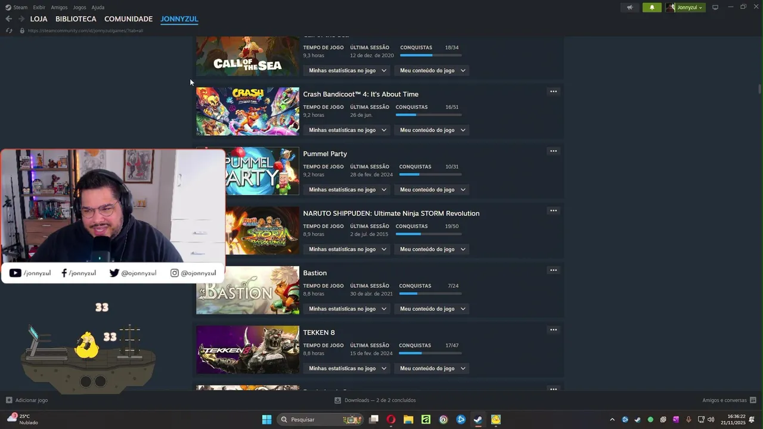763x429 pixels.
Task: Open the Amigos menu
Action: click(59, 7)
